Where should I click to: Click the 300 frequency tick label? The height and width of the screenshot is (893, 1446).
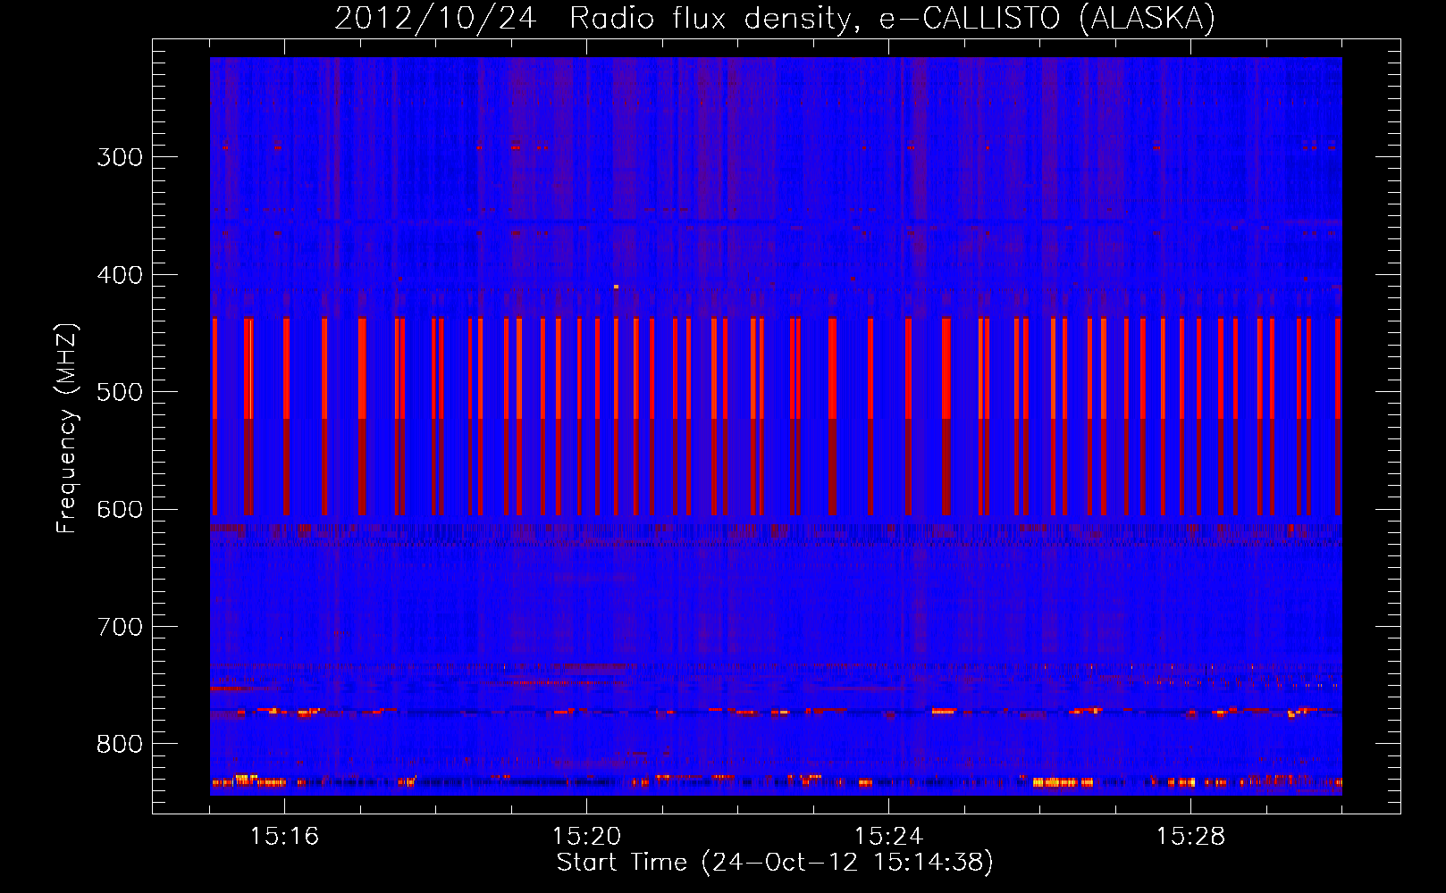point(120,157)
